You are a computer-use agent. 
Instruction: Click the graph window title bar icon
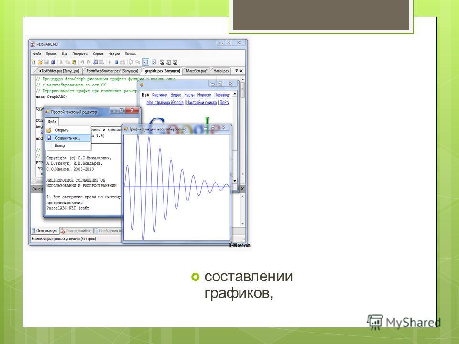[126, 129]
